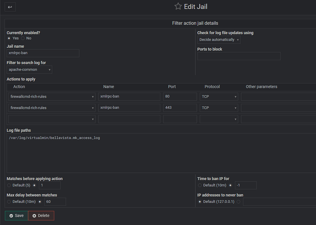Click Other parameters field in port 443 row
The width and height of the screenshot is (316, 225).
(279, 108)
